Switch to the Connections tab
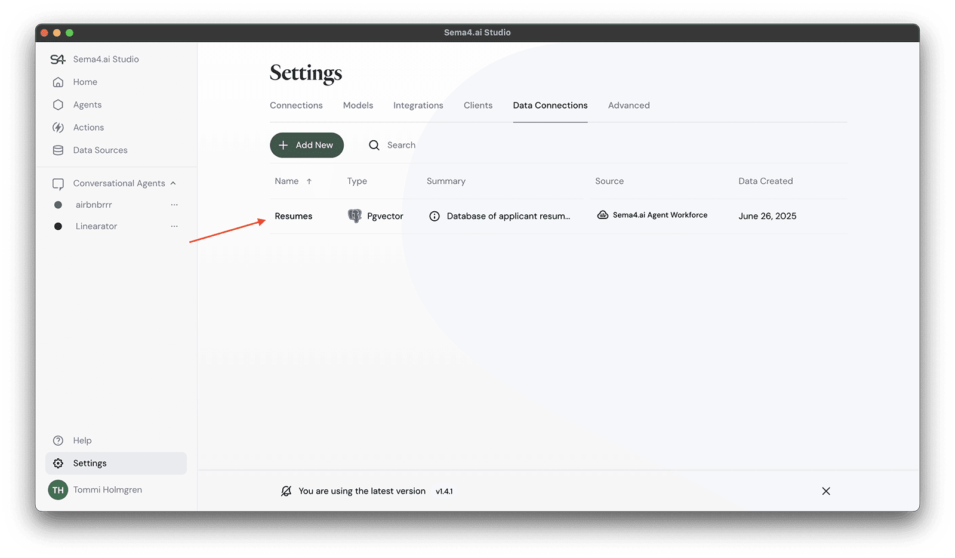Image resolution: width=955 pixels, height=558 pixels. point(296,105)
